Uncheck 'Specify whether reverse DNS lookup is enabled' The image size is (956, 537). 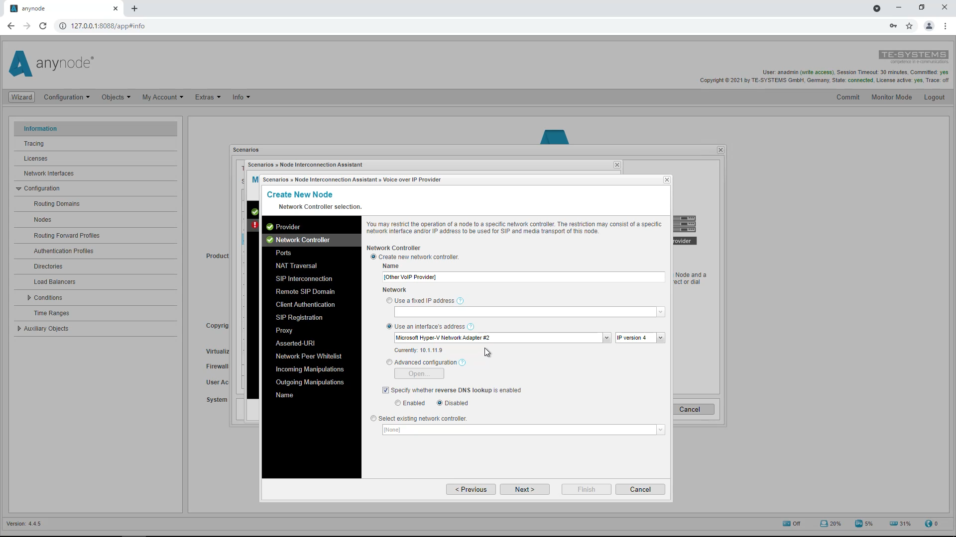[385, 390]
